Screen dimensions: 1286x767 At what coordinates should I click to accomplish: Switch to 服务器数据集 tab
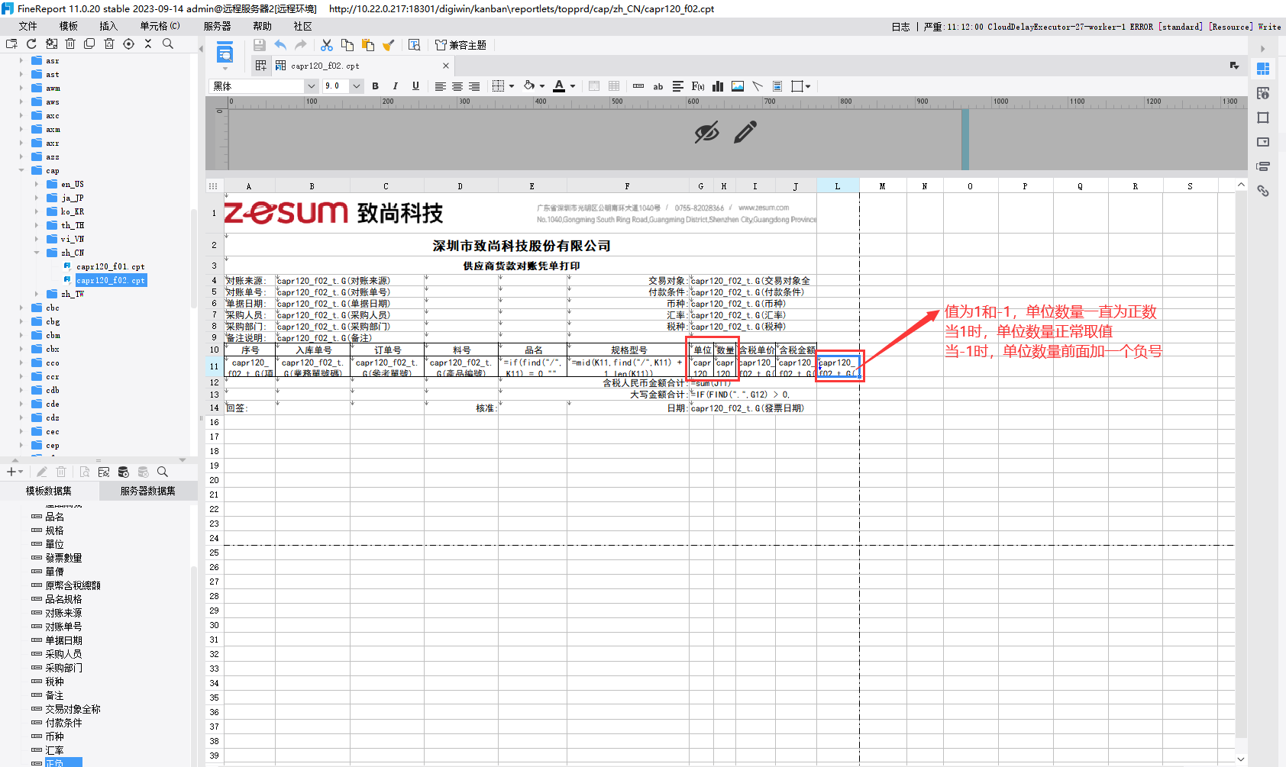(x=148, y=491)
